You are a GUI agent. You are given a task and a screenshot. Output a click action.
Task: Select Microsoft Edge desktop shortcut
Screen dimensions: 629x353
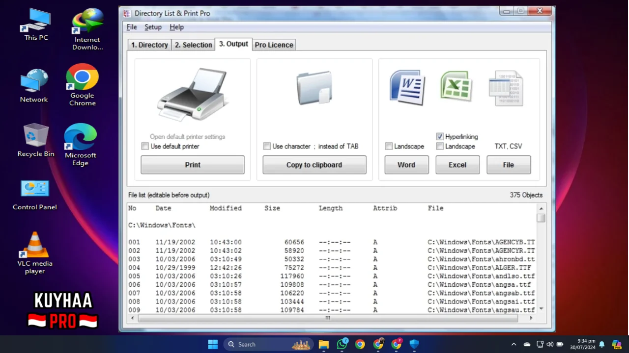(81, 145)
